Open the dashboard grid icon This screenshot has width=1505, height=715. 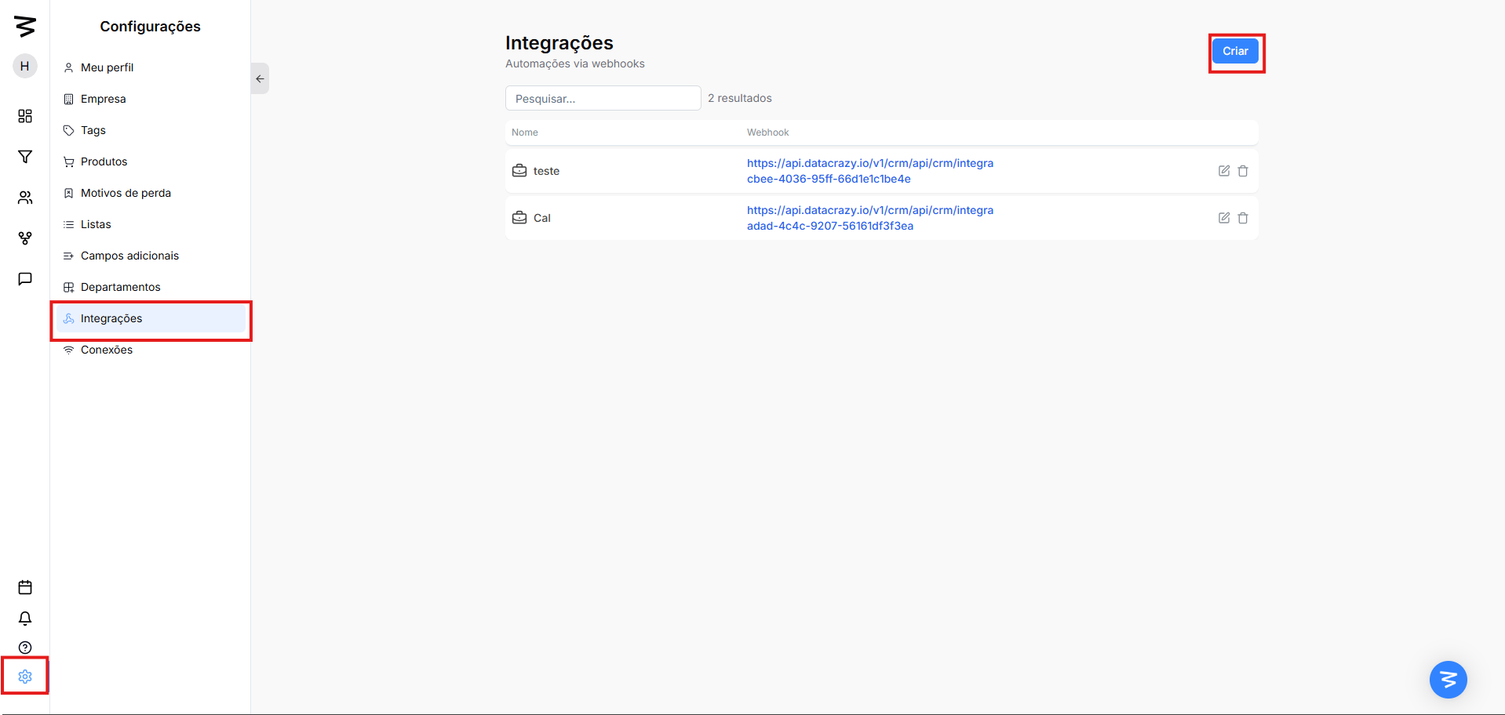click(25, 116)
